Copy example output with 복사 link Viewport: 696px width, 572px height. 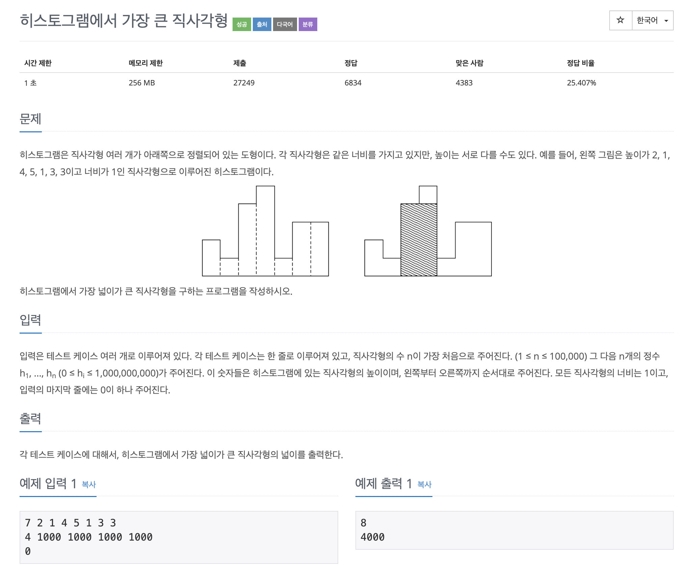pyautogui.click(x=424, y=484)
